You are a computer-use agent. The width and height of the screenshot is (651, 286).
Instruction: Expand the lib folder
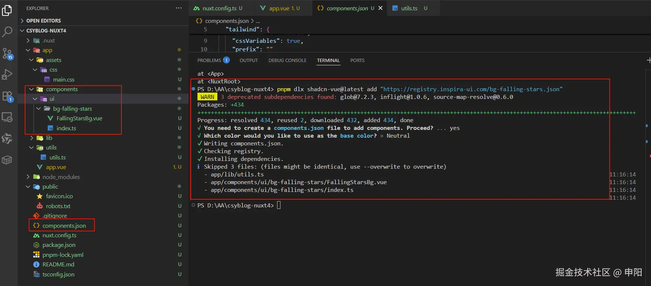click(49, 138)
